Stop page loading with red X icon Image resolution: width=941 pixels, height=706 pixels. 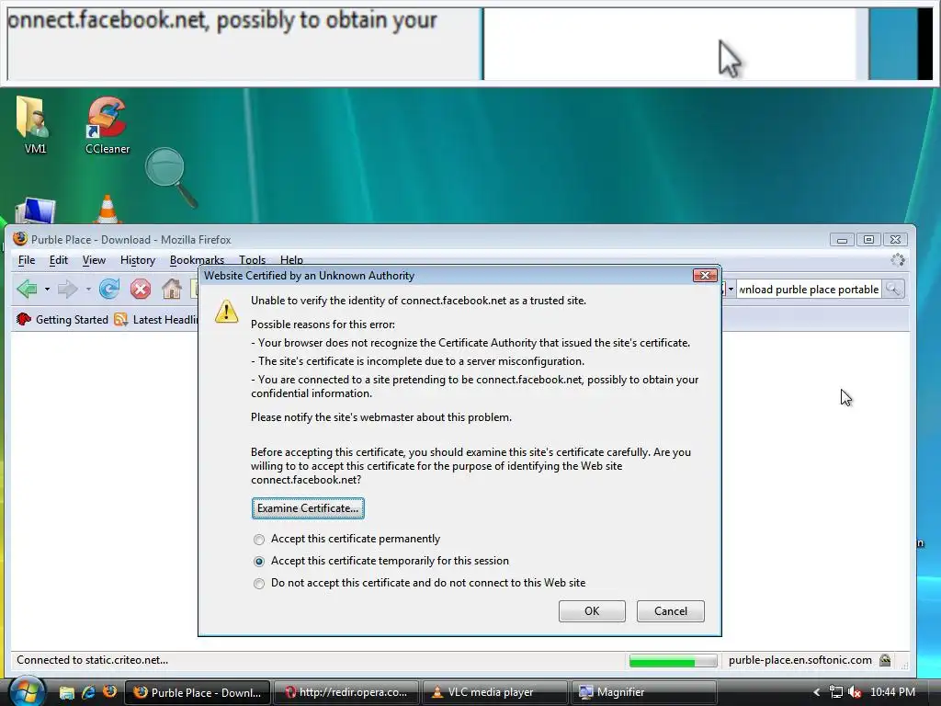pyautogui.click(x=141, y=289)
